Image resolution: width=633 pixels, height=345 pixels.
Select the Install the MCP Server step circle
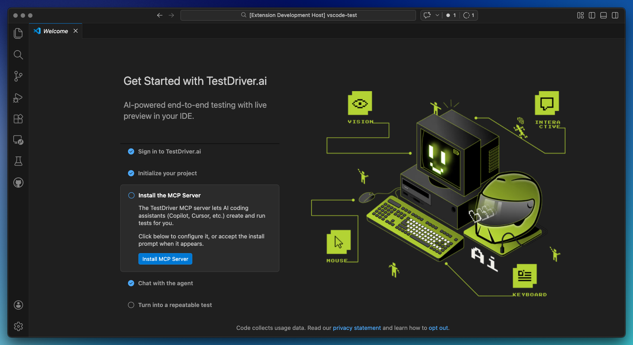(131, 195)
